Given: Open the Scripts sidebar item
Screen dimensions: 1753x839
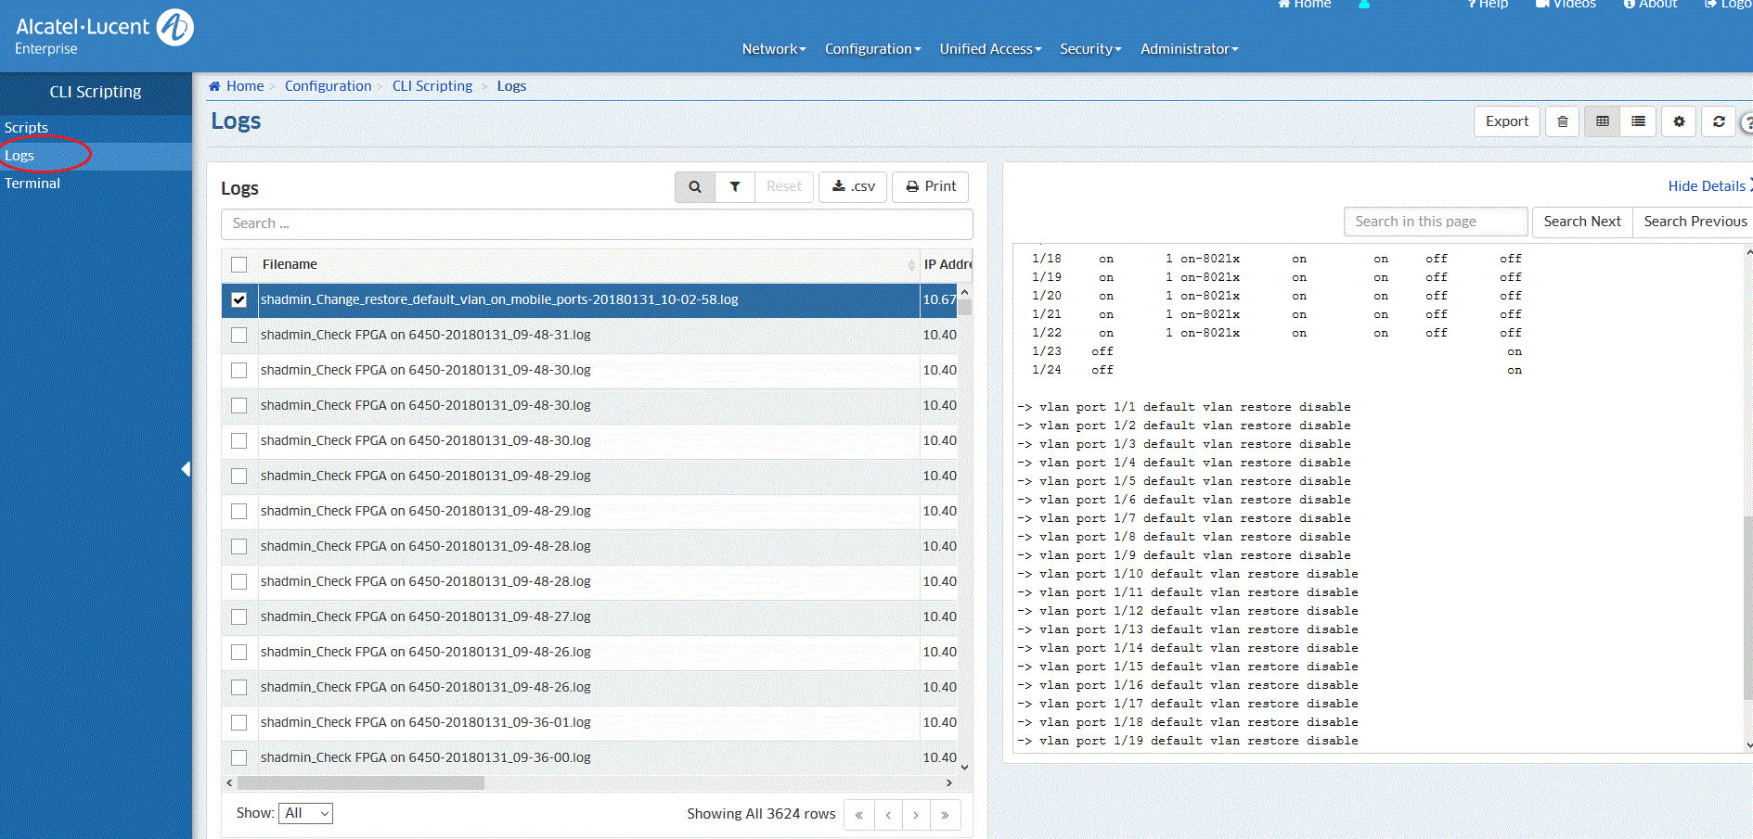Looking at the screenshot, I should point(26,128).
